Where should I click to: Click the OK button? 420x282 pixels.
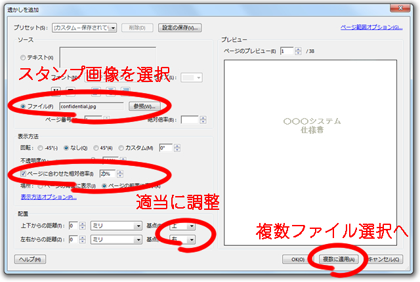298,259
